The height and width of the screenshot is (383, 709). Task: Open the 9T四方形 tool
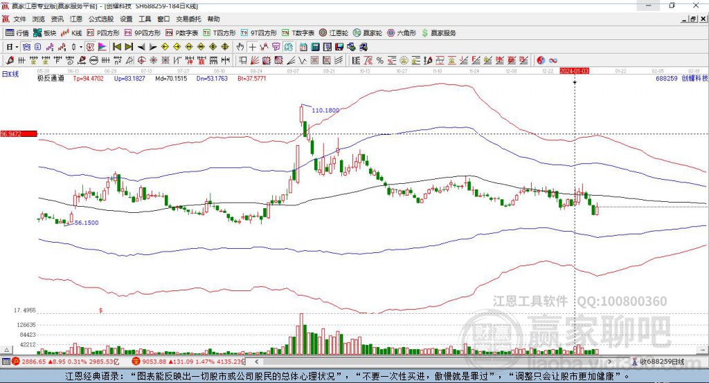click(259, 33)
